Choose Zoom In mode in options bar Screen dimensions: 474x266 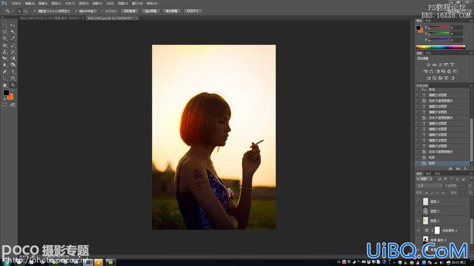coord(20,11)
